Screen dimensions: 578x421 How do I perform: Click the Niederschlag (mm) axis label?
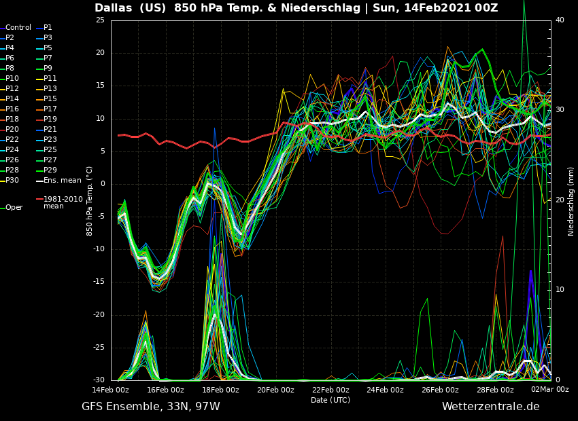coord(571,201)
